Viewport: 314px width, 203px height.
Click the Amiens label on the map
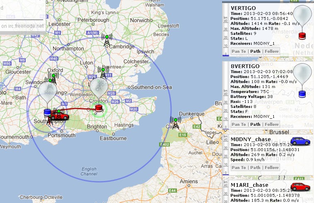point(188,181)
